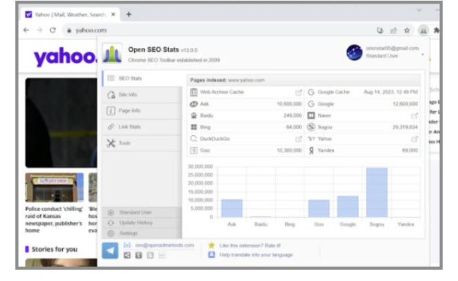
Task: Open the Page Info tab
Action: [142, 111]
